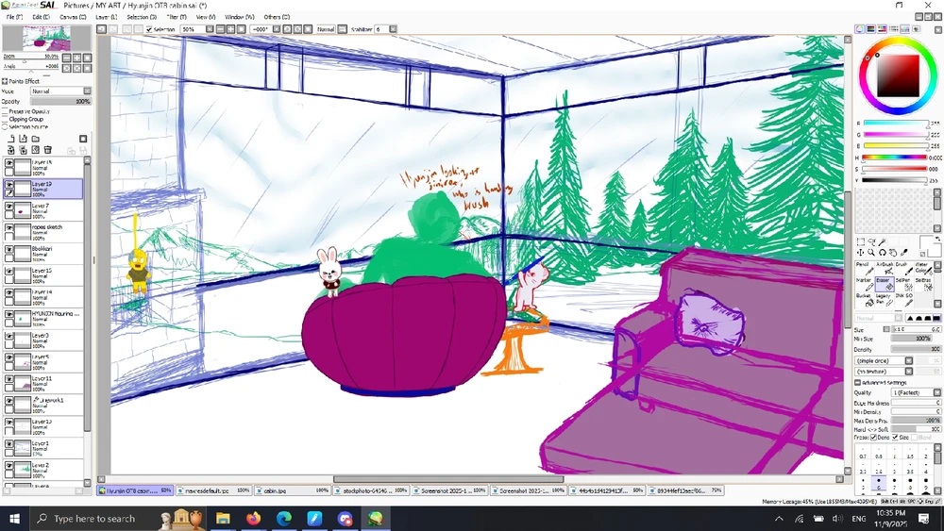
Task: Hide the ropes sketch layer
Action: [x=9, y=228]
